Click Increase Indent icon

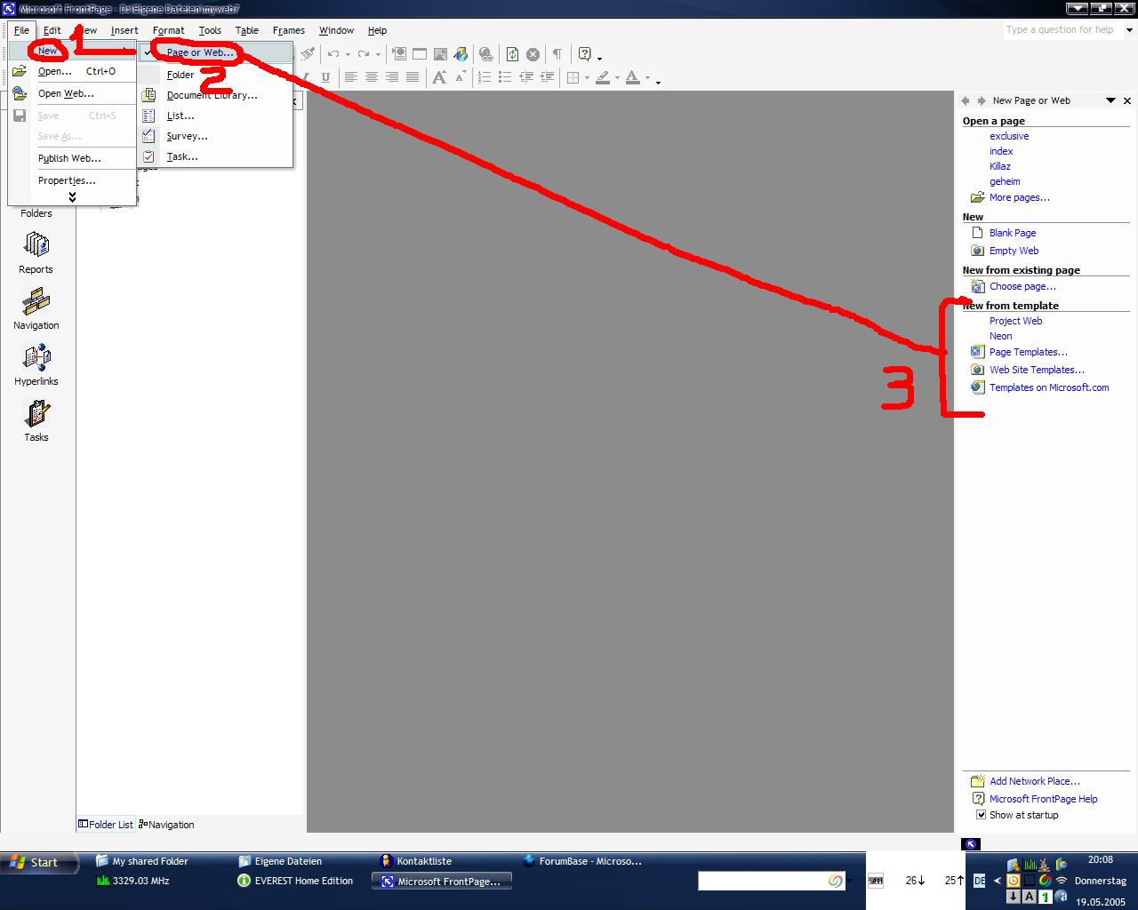pyautogui.click(x=547, y=77)
